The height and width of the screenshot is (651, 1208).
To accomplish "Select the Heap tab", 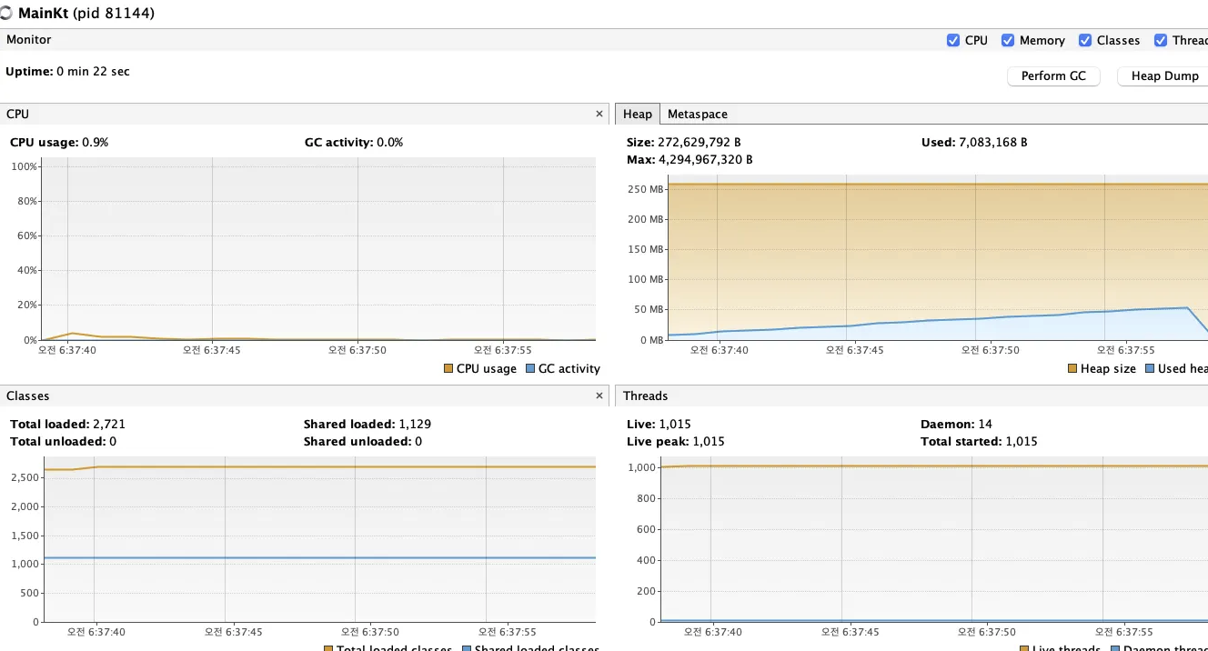I will point(637,114).
